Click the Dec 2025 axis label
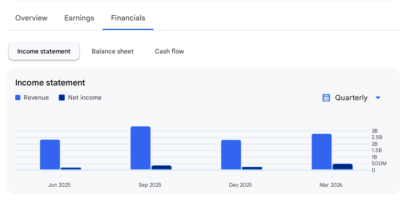412x204 pixels. pyautogui.click(x=240, y=185)
